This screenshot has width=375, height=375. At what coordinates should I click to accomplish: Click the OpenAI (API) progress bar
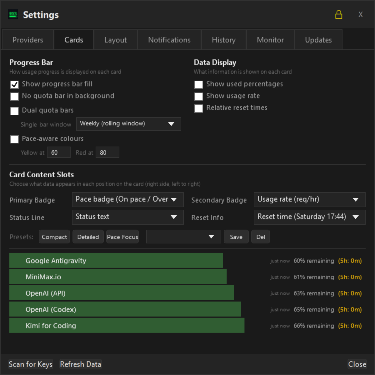pos(122,293)
